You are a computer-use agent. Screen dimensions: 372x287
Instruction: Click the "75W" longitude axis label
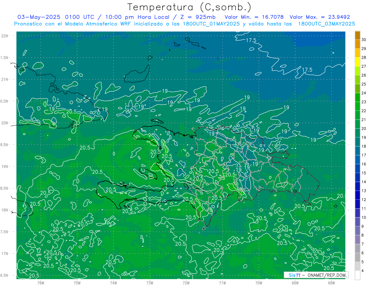[x=77, y=283]
